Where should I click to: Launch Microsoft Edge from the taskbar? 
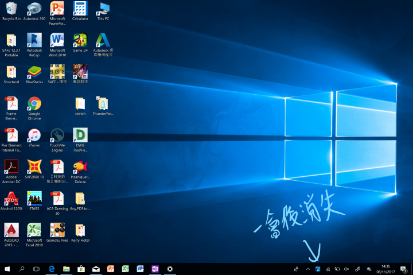coord(52,269)
